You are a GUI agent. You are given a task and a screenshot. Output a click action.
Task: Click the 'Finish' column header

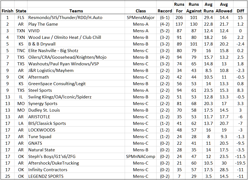(x=7, y=11)
